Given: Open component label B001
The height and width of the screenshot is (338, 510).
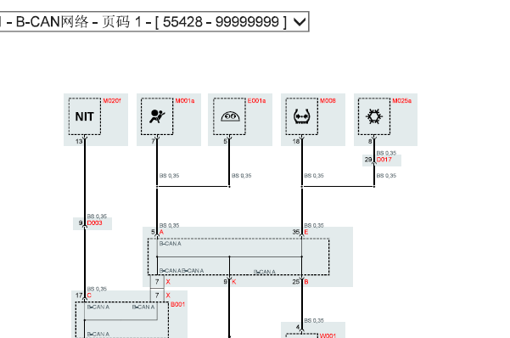Looking at the screenshot, I should (178, 305).
